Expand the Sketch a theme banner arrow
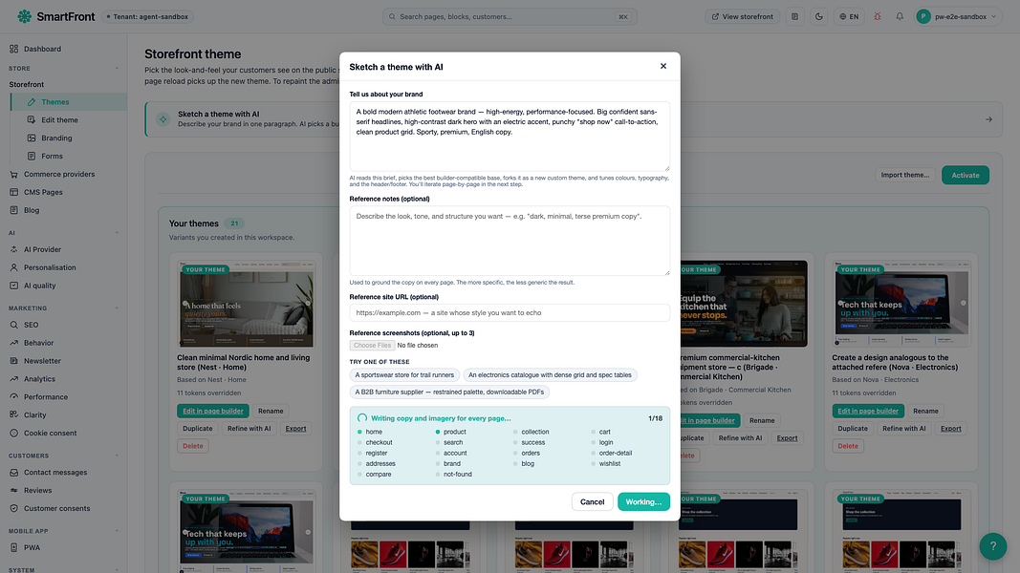This screenshot has width=1020, height=573. [x=988, y=119]
